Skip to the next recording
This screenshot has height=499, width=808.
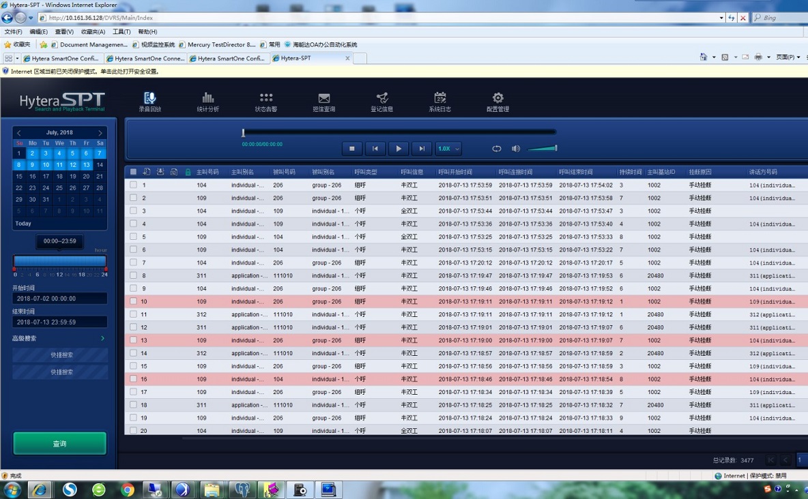422,149
